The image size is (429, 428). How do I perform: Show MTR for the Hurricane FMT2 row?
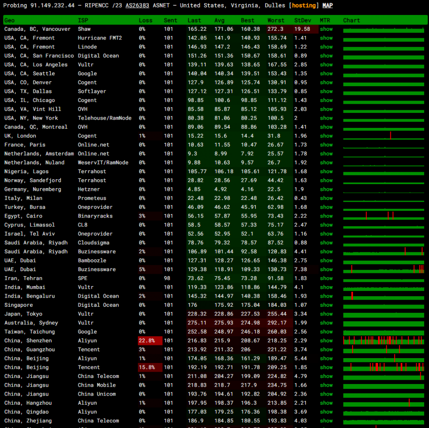(326, 38)
